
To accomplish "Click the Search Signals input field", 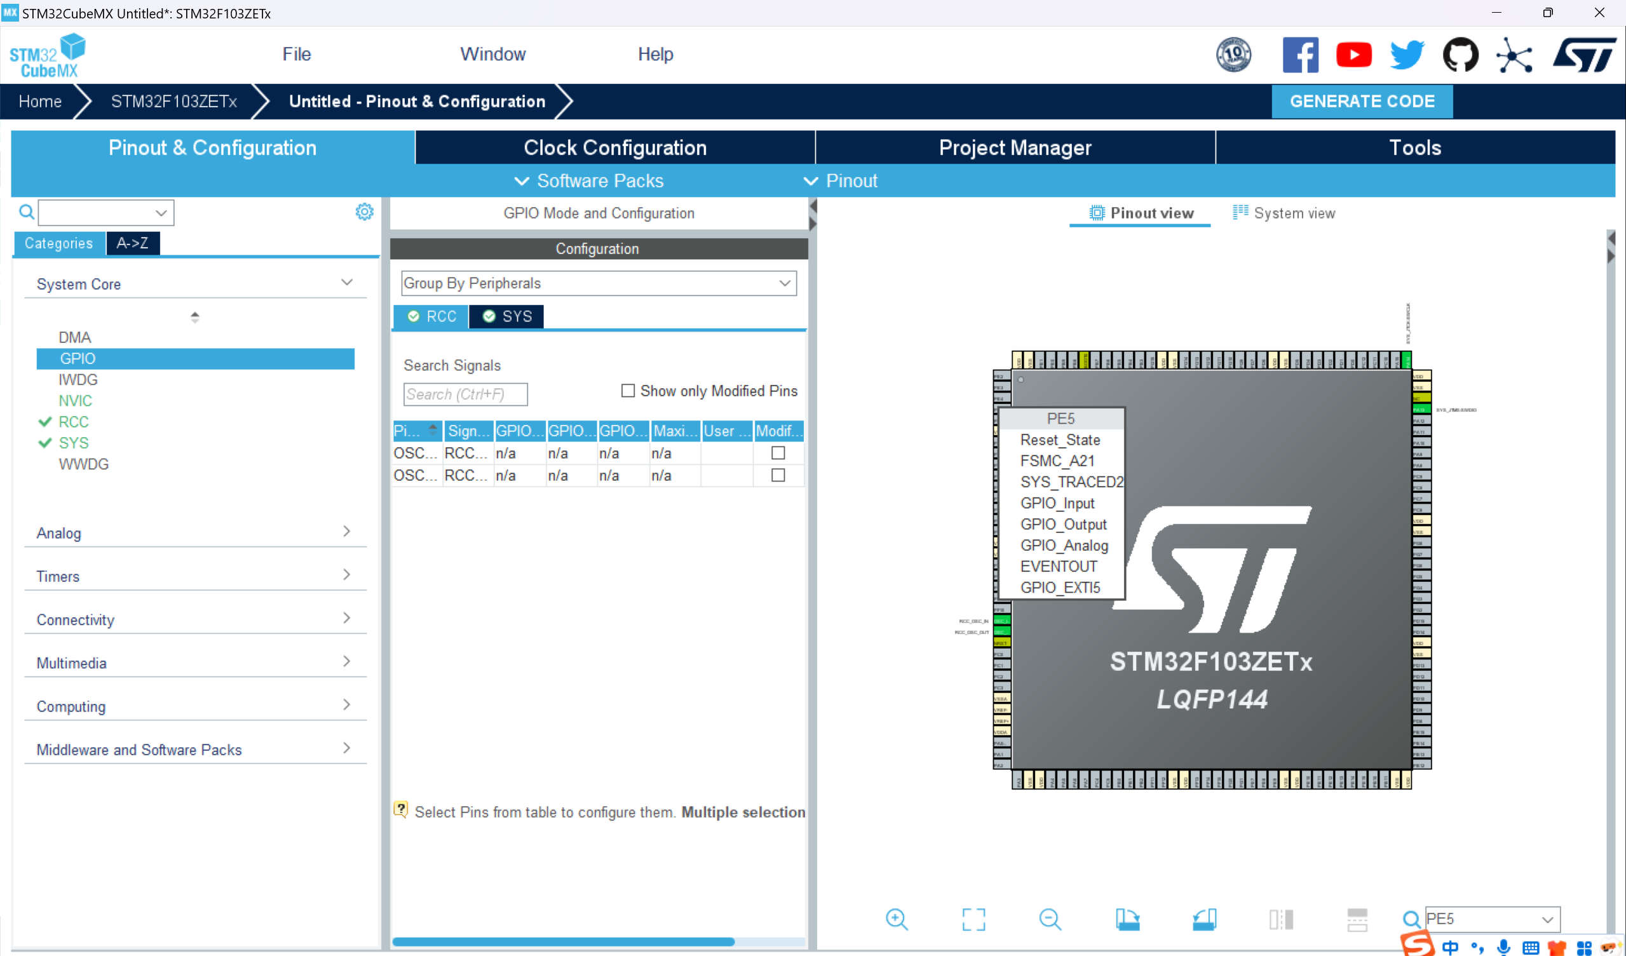I will (465, 394).
